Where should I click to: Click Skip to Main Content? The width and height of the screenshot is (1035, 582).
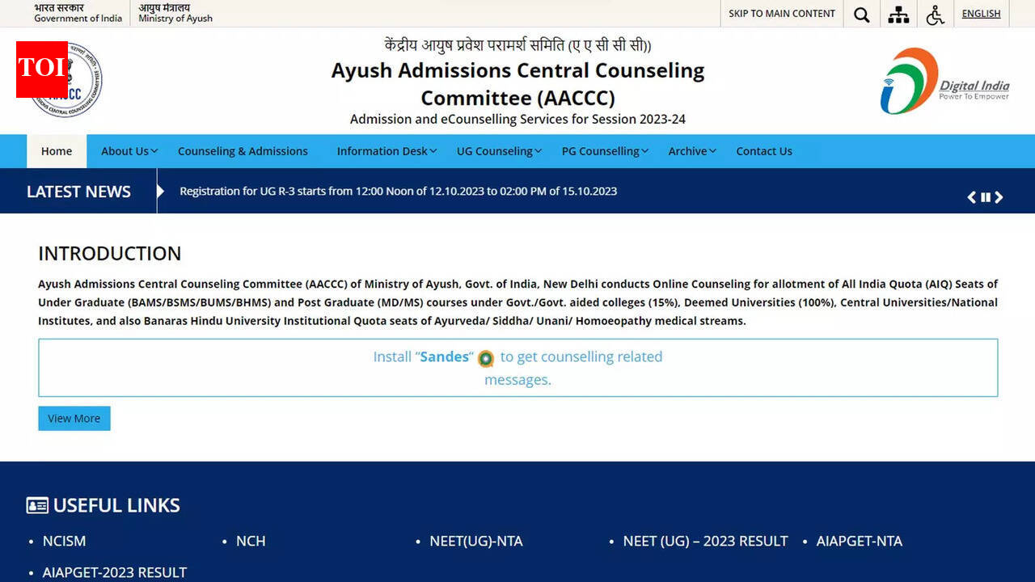point(782,14)
